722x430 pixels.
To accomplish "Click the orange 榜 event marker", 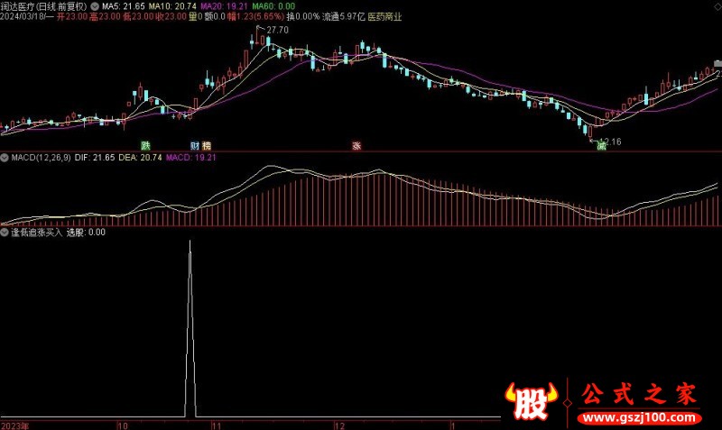I will (x=207, y=145).
